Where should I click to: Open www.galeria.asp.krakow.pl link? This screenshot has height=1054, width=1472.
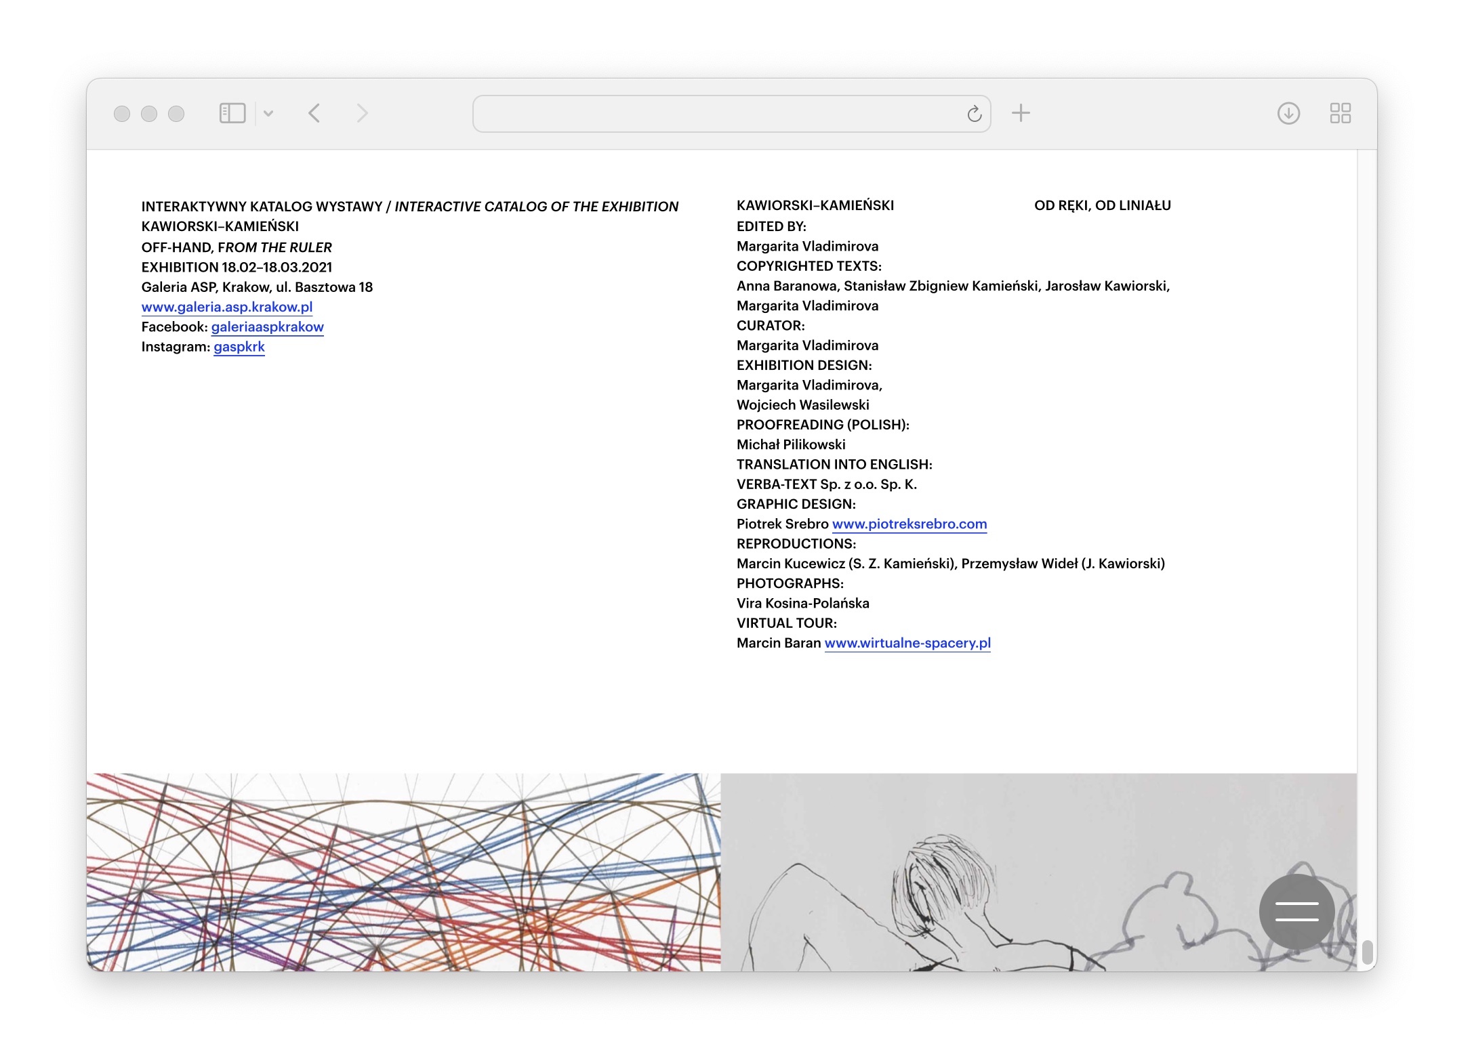tap(227, 307)
